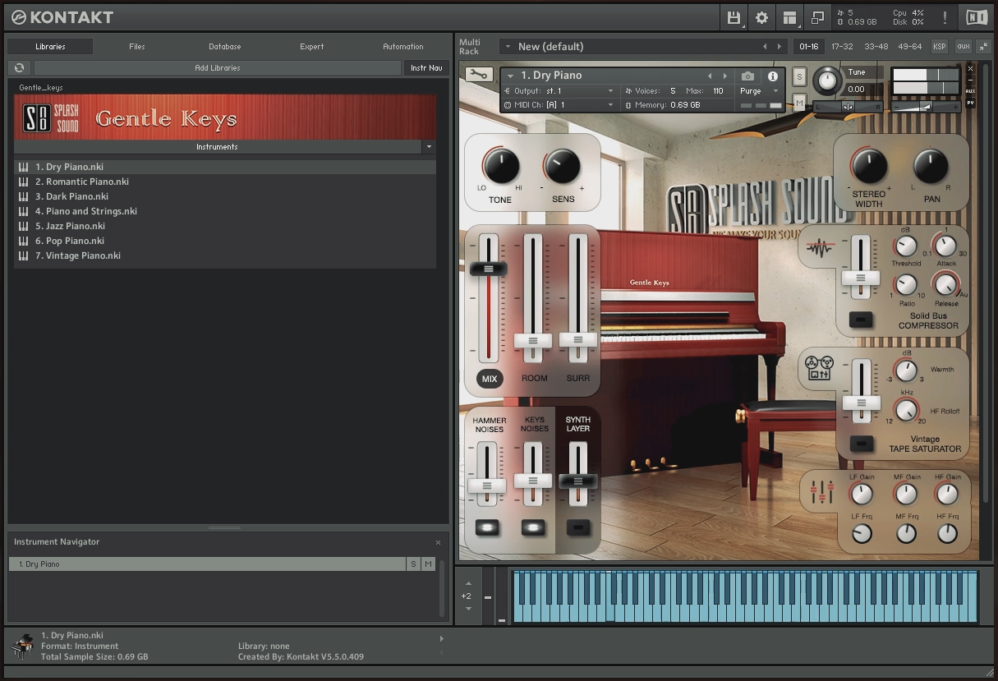Image resolution: width=998 pixels, height=681 pixels.
Task: Click the camera snapshot icon on Dry Piano header
Action: [749, 75]
